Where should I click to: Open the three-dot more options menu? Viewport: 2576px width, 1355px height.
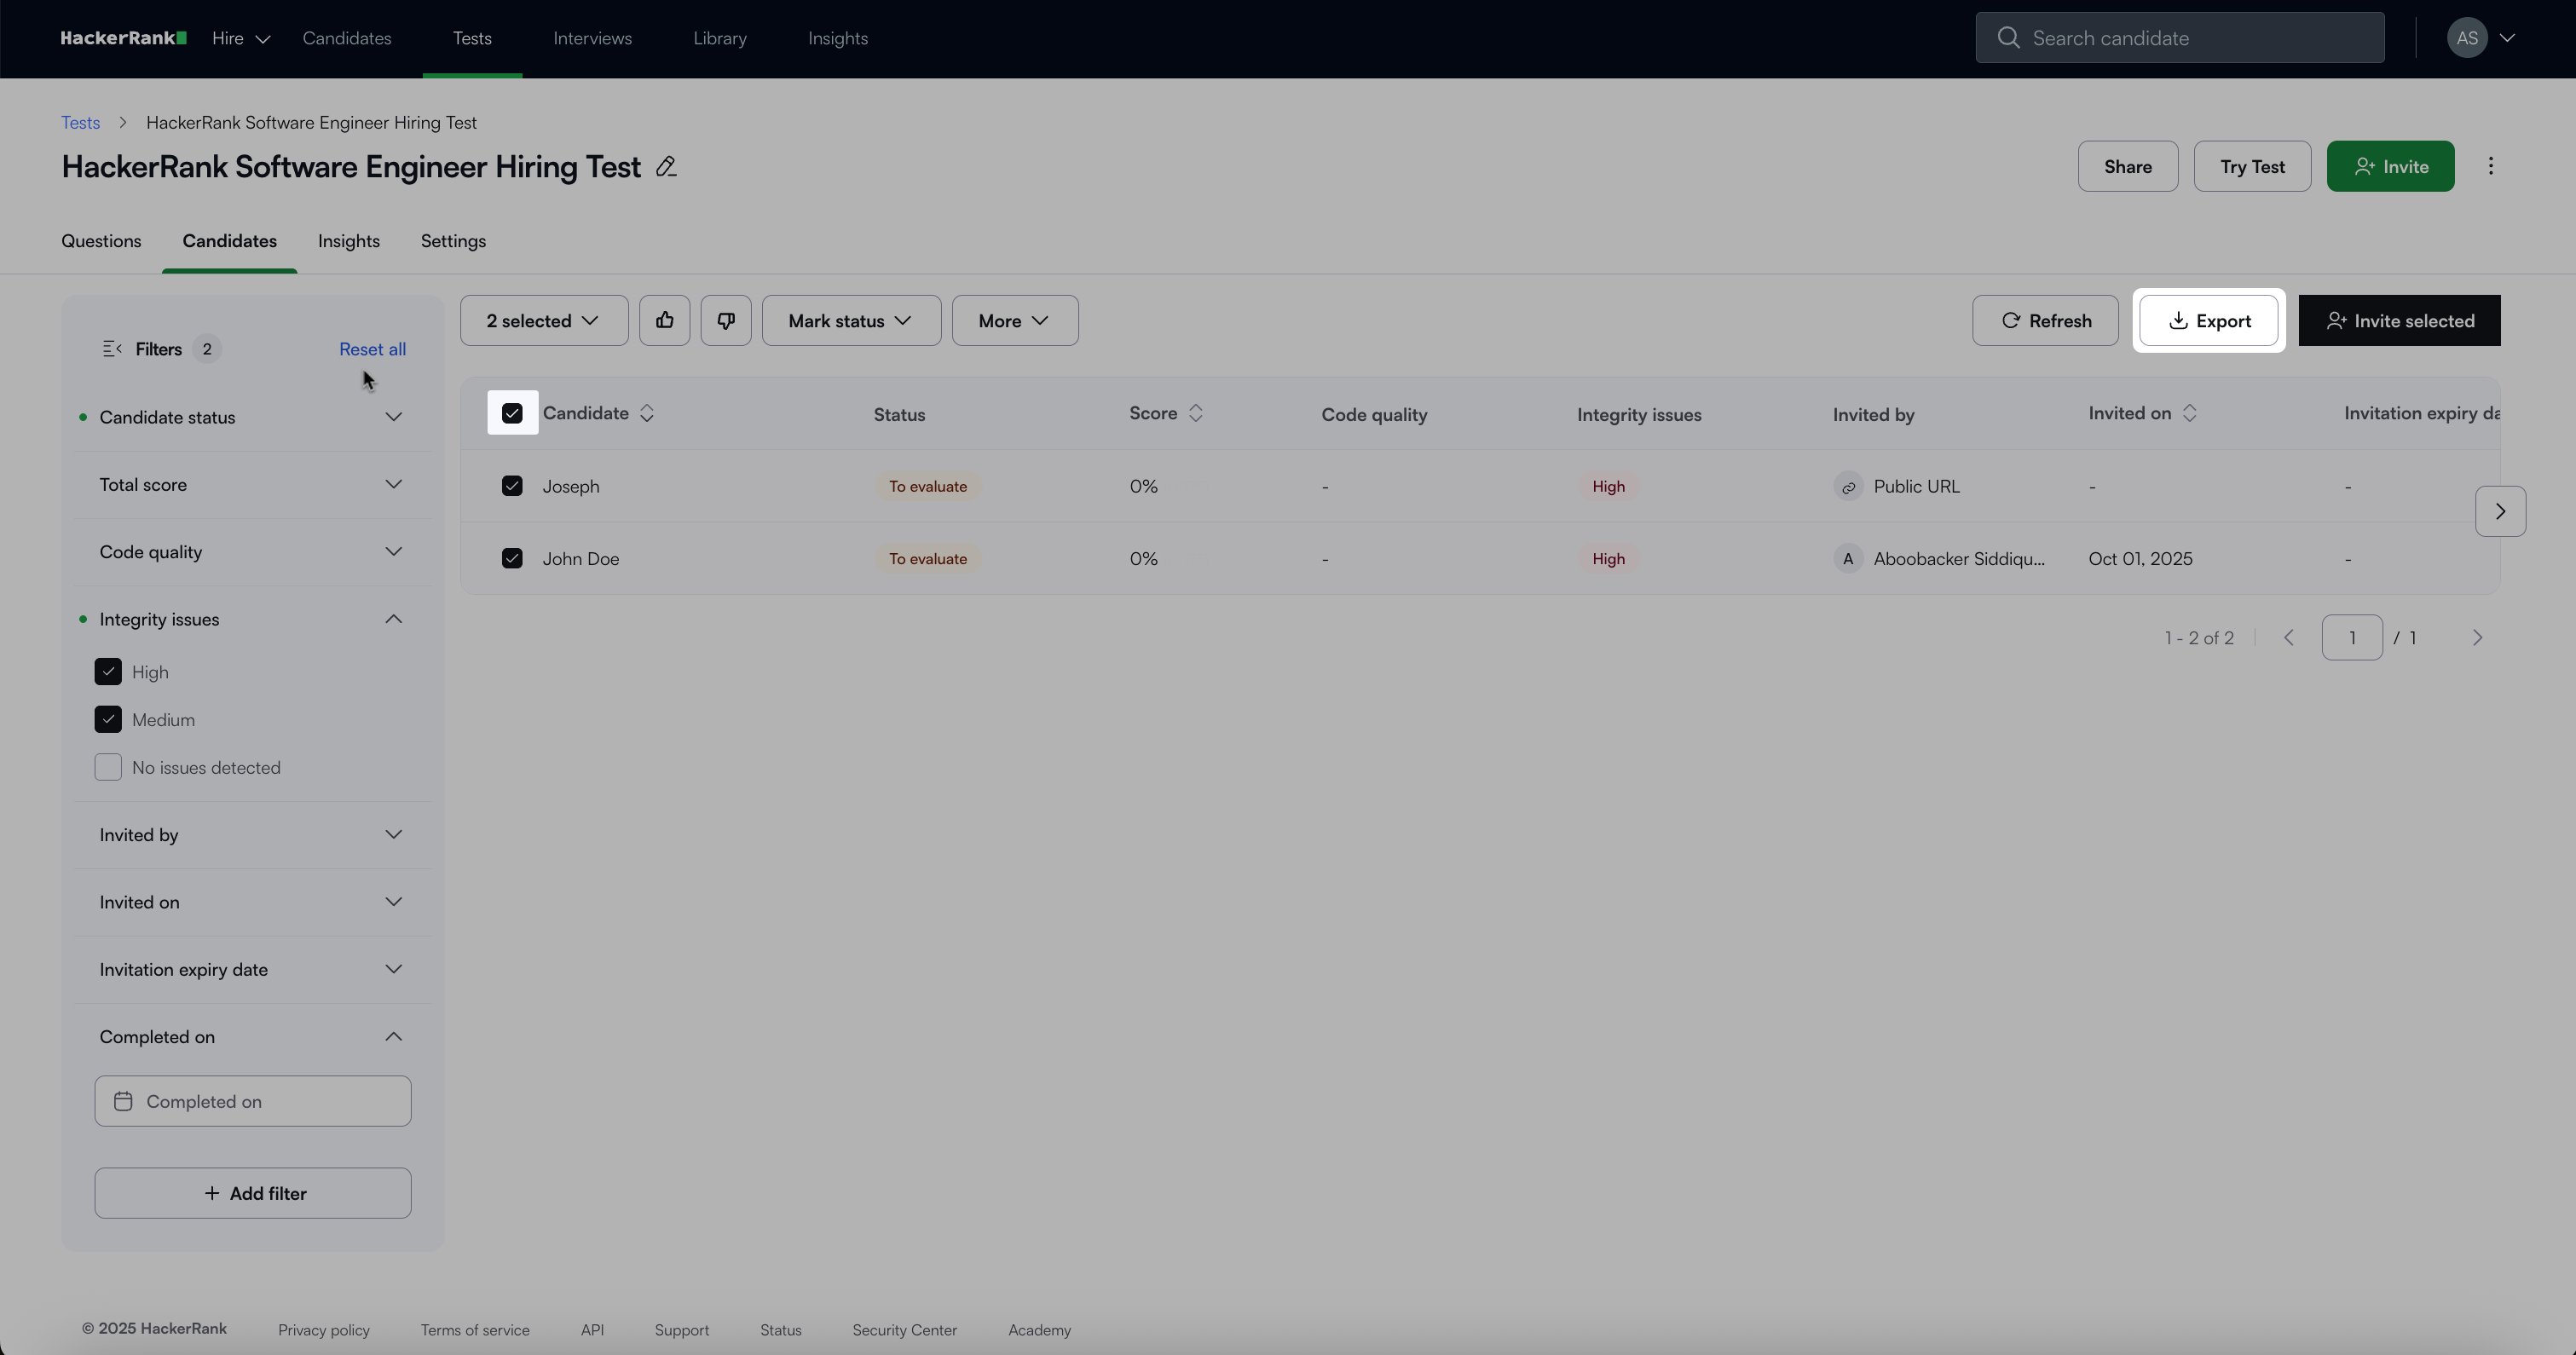2490,166
